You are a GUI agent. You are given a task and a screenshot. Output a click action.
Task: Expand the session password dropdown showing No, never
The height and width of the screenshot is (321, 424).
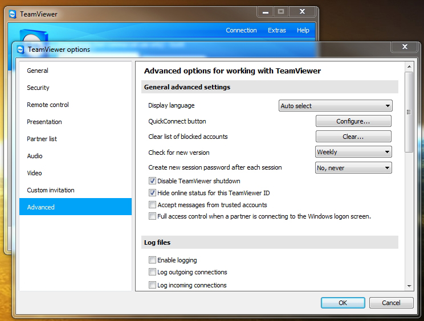coord(353,168)
